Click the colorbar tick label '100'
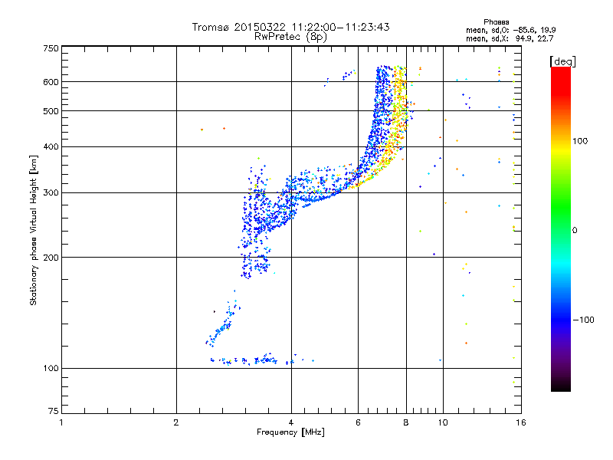This screenshot has width=613, height=460. [x=580, y=141]
